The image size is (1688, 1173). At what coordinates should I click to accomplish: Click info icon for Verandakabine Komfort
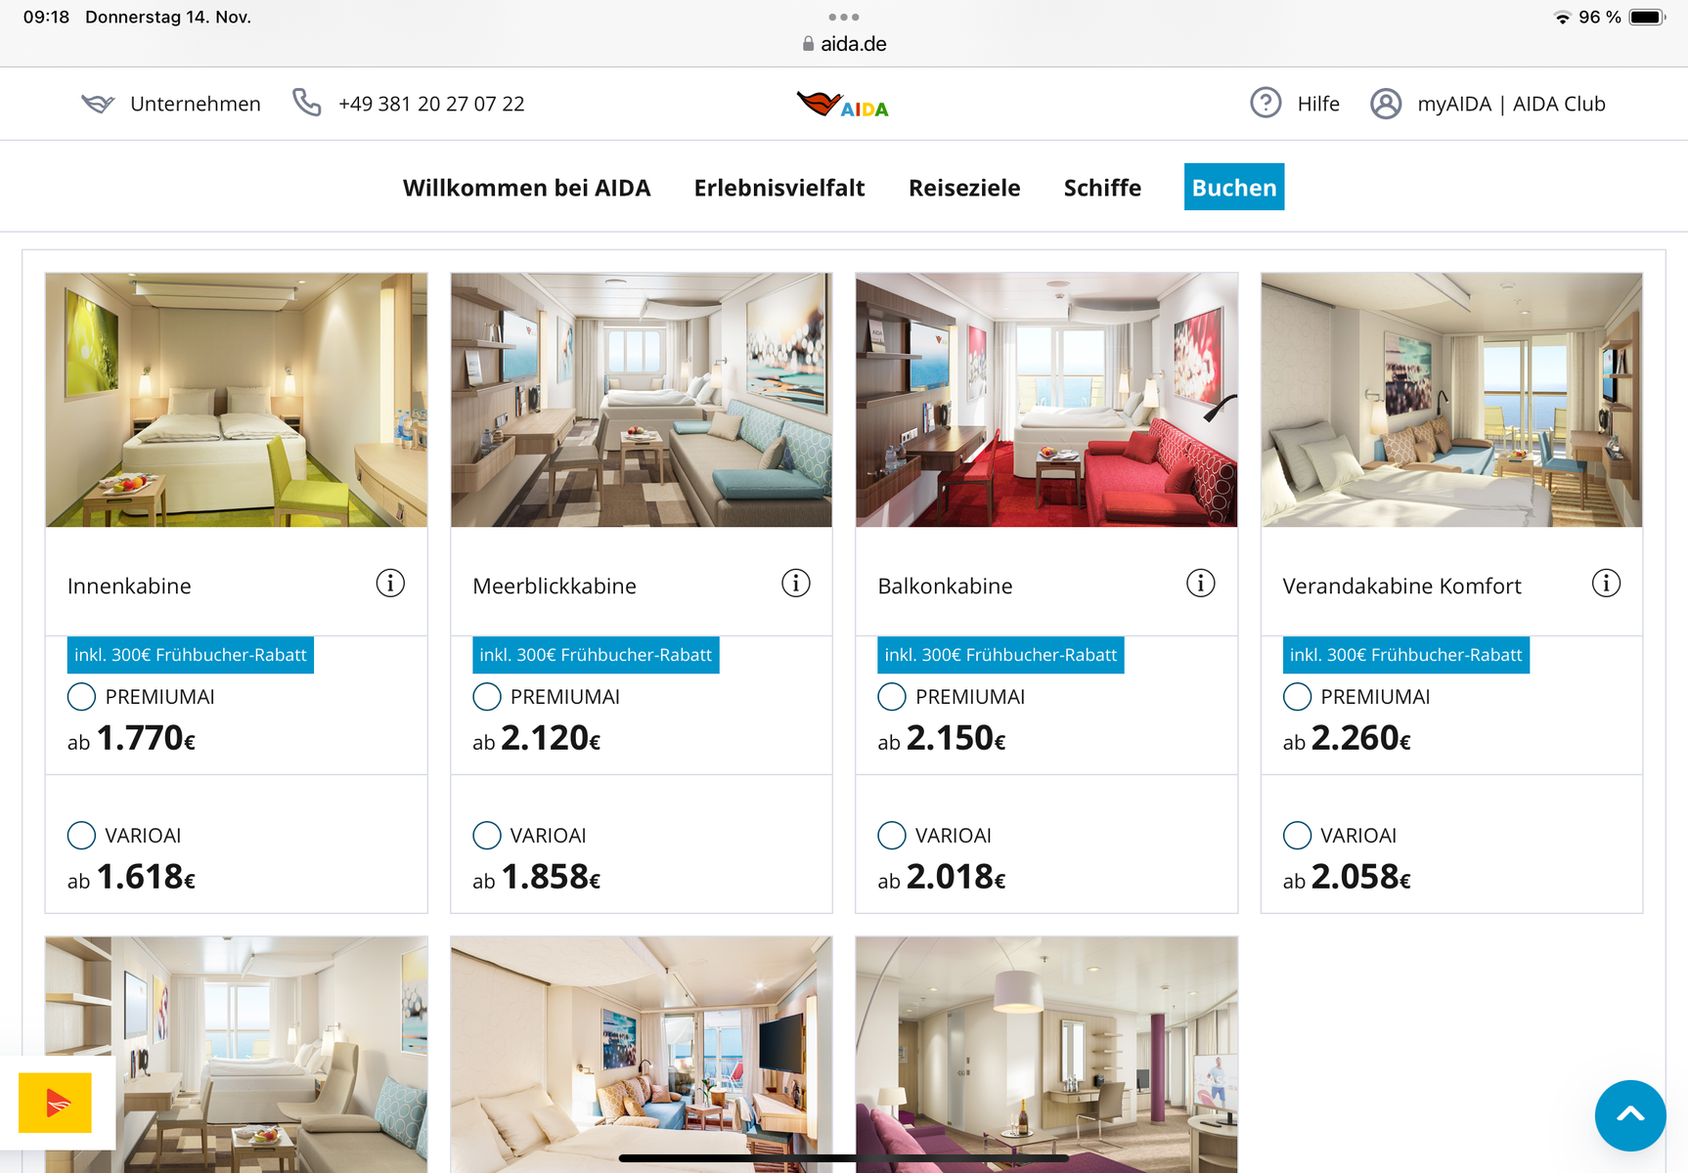tap(1606, 584)
